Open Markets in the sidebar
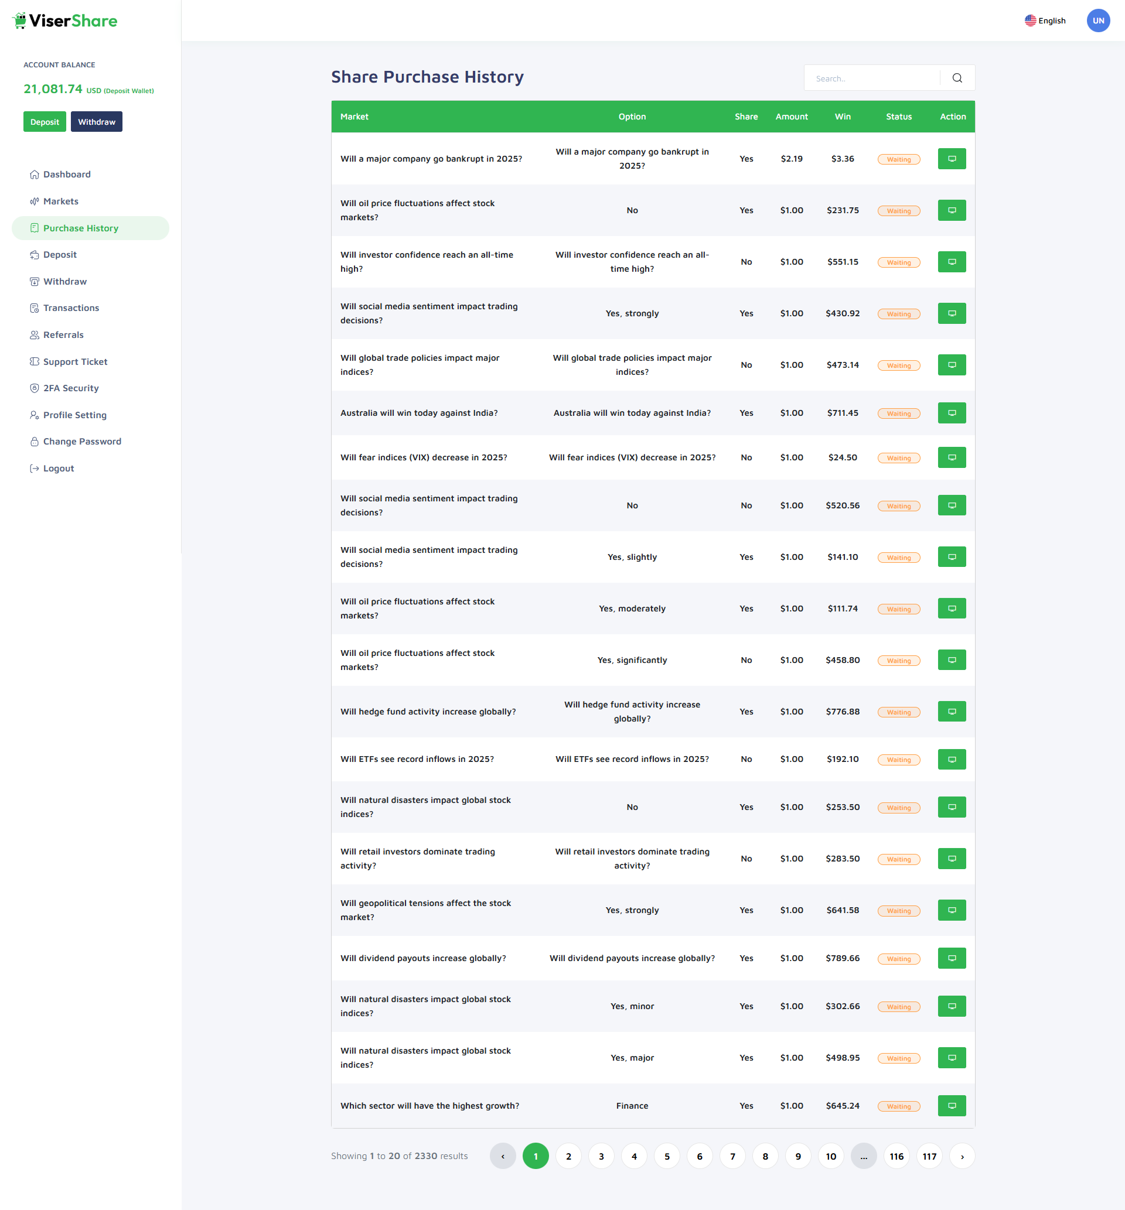Screen dimensions: 1125x1210 (x=61, y=201)
